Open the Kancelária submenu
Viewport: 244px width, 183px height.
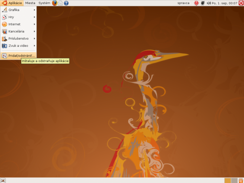pyautogui.click(x=18, y=31)
